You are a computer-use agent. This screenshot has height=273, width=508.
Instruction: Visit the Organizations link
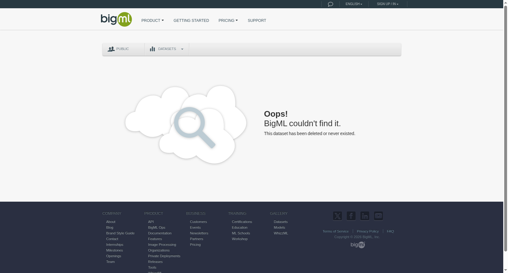coord(159,250)
